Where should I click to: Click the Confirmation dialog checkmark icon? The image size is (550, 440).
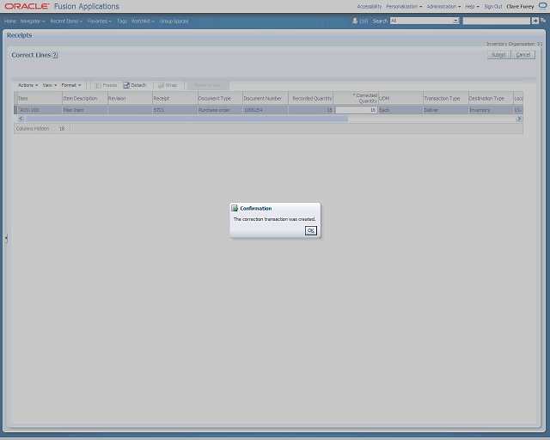coord(235,209)
